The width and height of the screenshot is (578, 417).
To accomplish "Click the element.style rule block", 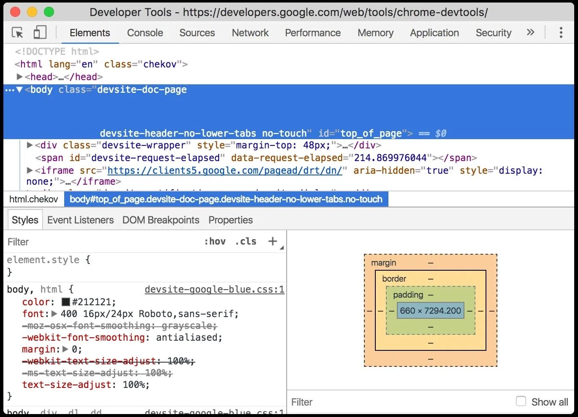I will point(145,266).
